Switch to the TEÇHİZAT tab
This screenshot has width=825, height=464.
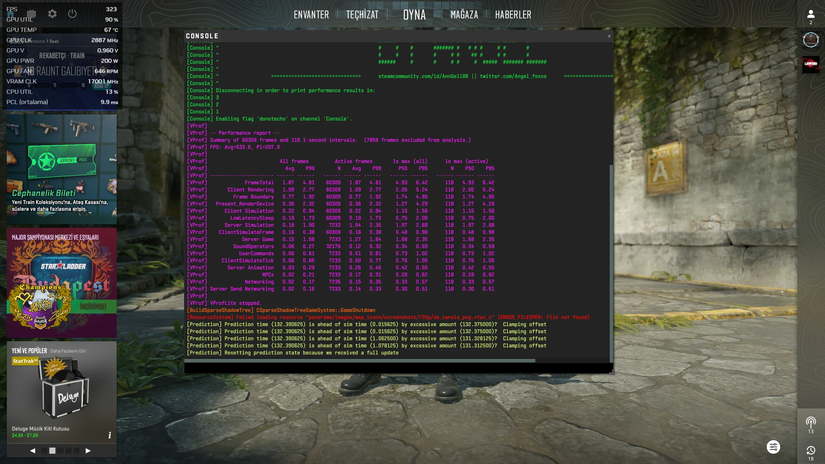tap(362, 14)
